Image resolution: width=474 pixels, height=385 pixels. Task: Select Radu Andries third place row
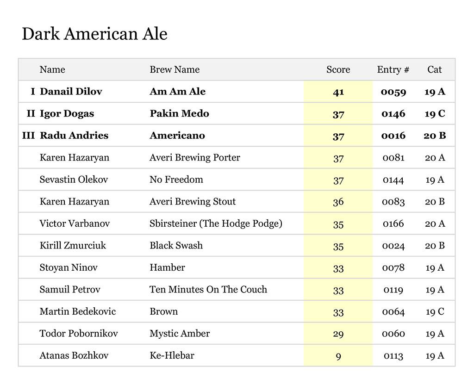tap(74, 136)
